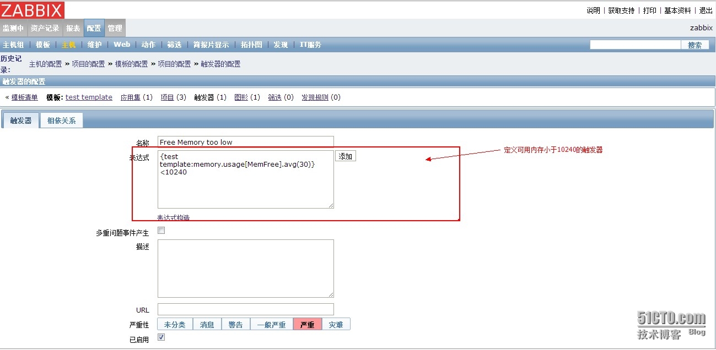Open the 基本资料 profile link

(677, 10)
